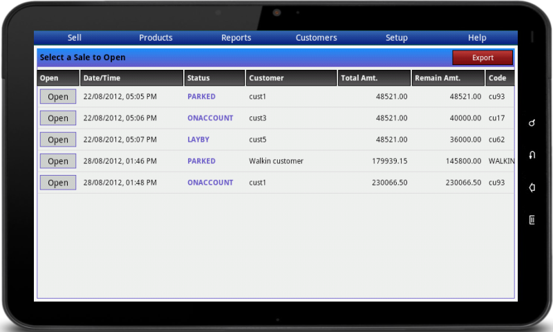The image size is (553, 332).
Task: Click total amount 230066.50
Action: click(x=390, y=183)
